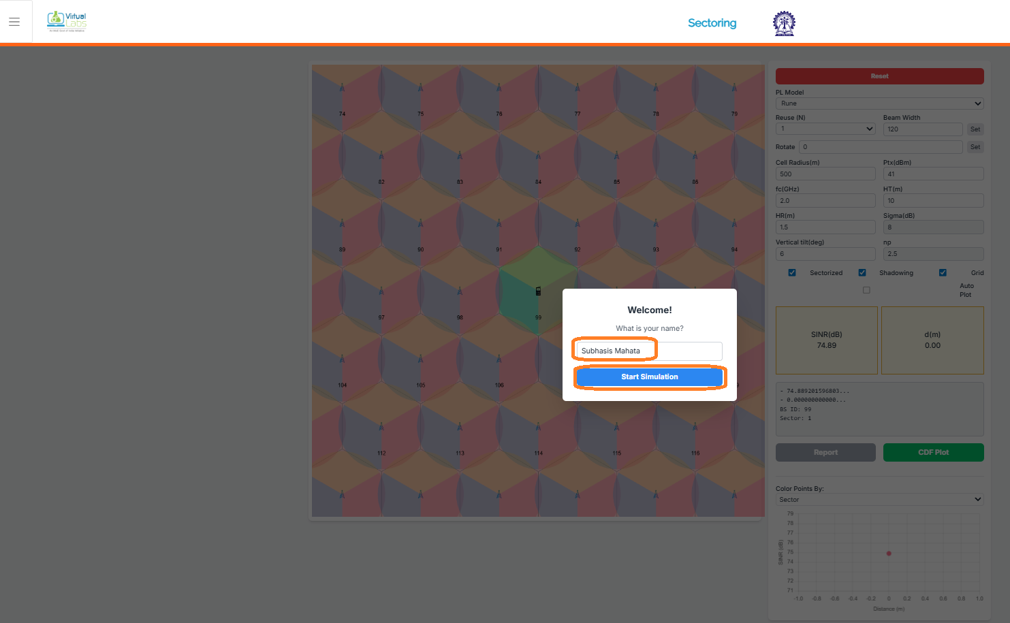Click the Report button
Screen dimensions: 1010x623
click(x=825, y=452)
